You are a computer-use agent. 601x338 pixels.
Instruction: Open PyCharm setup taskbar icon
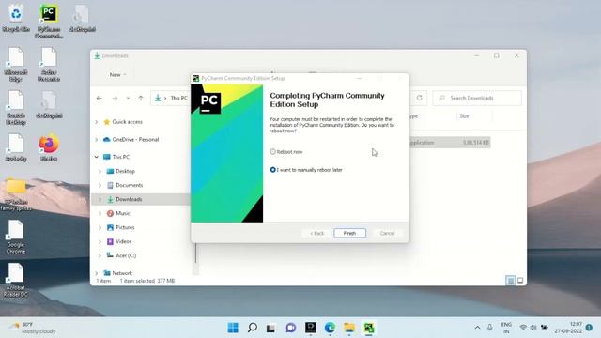(369, 328)
